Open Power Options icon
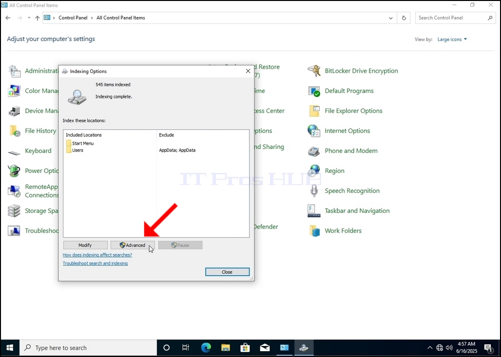The image size is (501, 357). coord(14,171)
